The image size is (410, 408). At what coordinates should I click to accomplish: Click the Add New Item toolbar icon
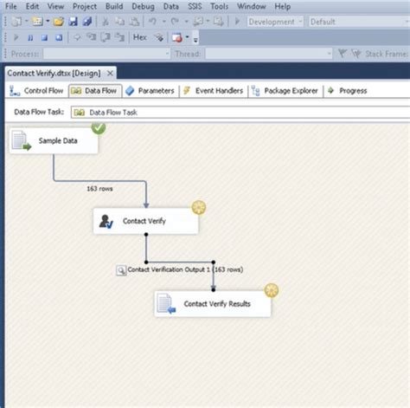(37, 22)
